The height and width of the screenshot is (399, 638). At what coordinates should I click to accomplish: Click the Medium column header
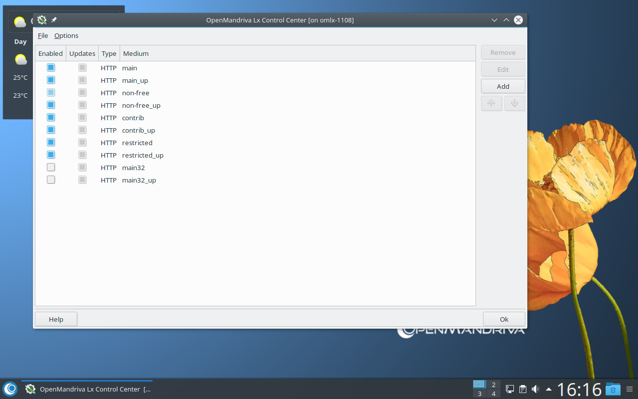(298, 53)
